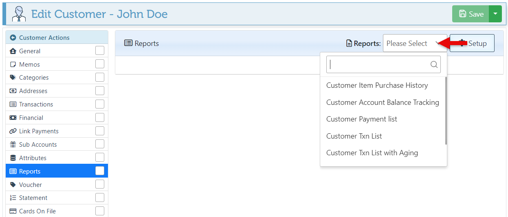The image size is (508, 217).
Task: Click the report search input field
Action: click(x=379, y=65)
